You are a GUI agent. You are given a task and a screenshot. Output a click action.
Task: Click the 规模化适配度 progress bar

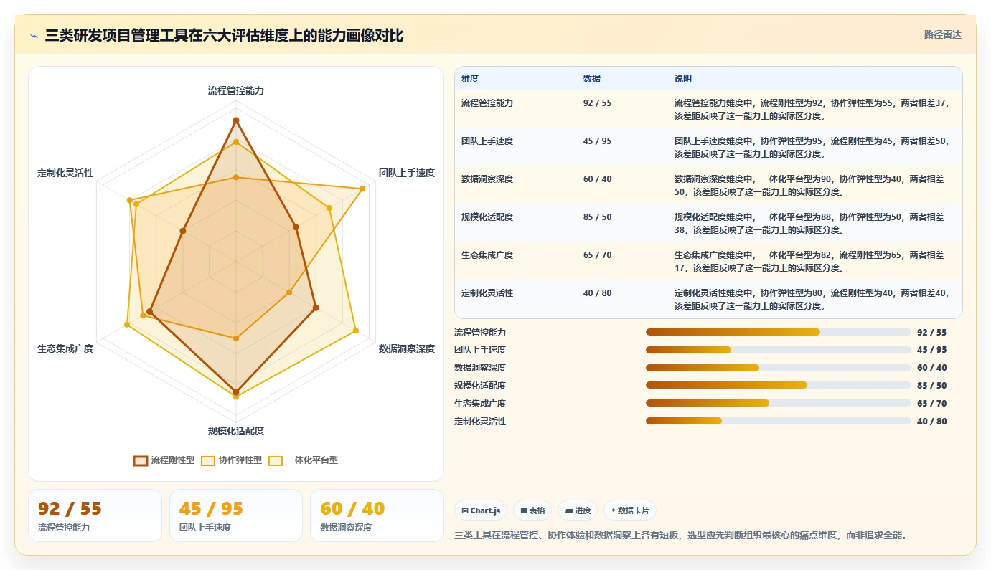coord(778,385)
